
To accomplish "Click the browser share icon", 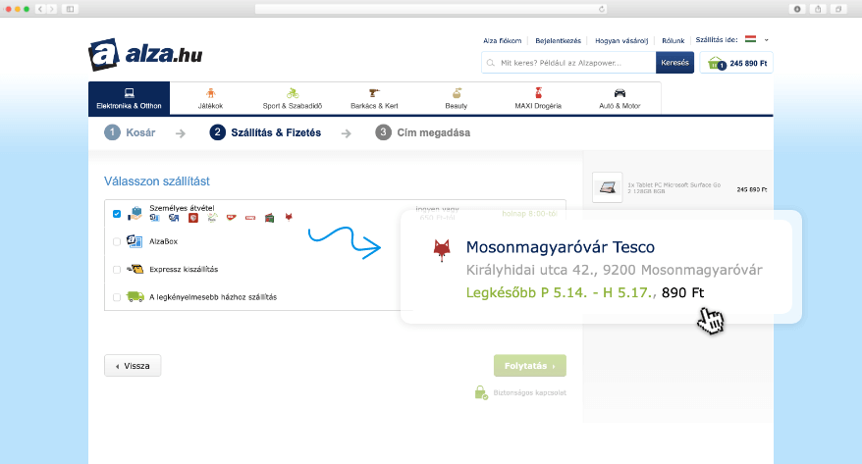I will (x=818, y=9).
